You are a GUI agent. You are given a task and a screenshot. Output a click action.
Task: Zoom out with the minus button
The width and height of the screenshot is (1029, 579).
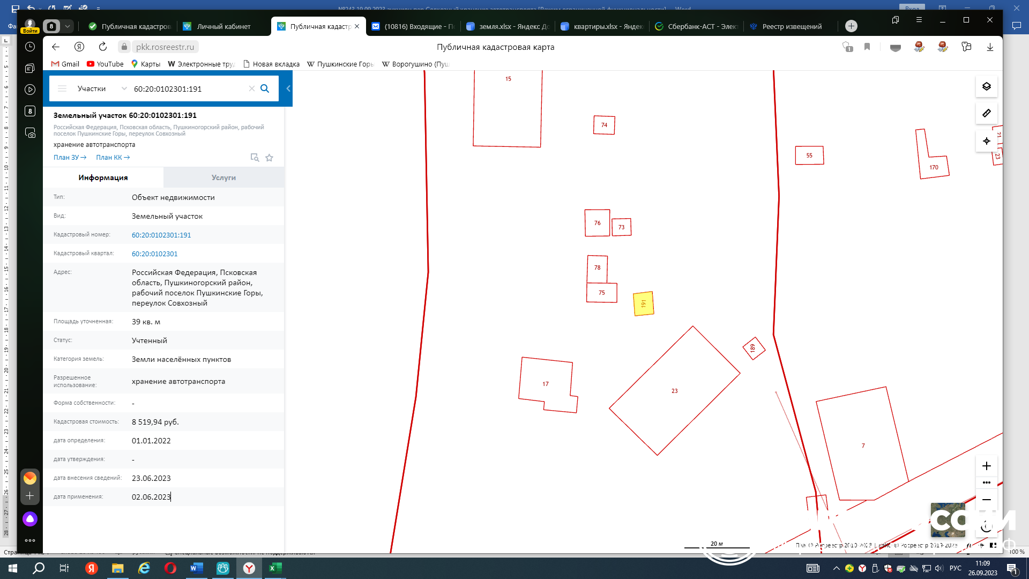point(986,500)
